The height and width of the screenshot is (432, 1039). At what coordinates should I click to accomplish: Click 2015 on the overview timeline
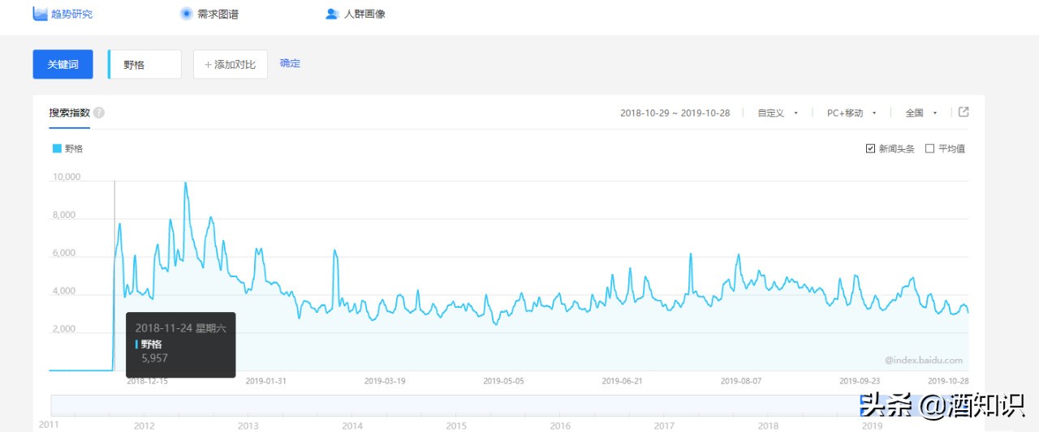click(456, 426)
